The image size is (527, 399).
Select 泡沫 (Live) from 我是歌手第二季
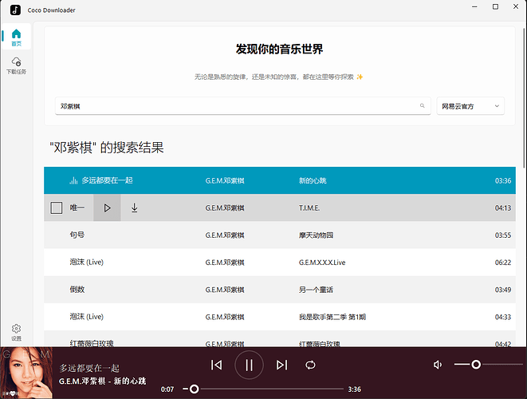click(280, 317)
